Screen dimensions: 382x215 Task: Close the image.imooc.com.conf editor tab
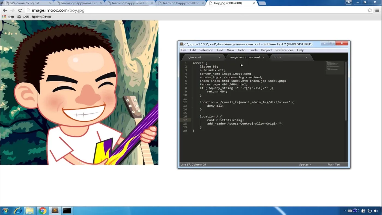[x=263, y=57]
